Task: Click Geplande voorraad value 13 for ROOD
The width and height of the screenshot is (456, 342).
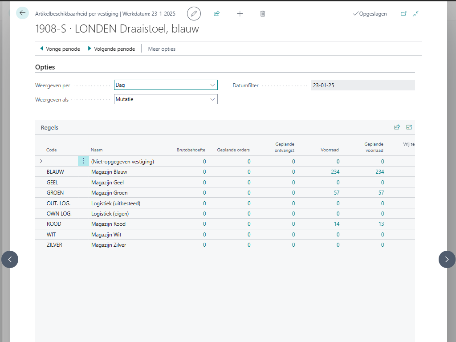Action: [x=381, y=224]
